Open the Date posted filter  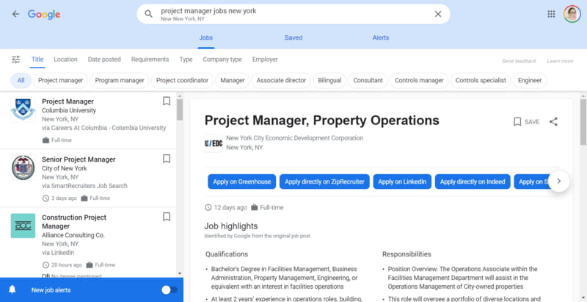[104, 60]
